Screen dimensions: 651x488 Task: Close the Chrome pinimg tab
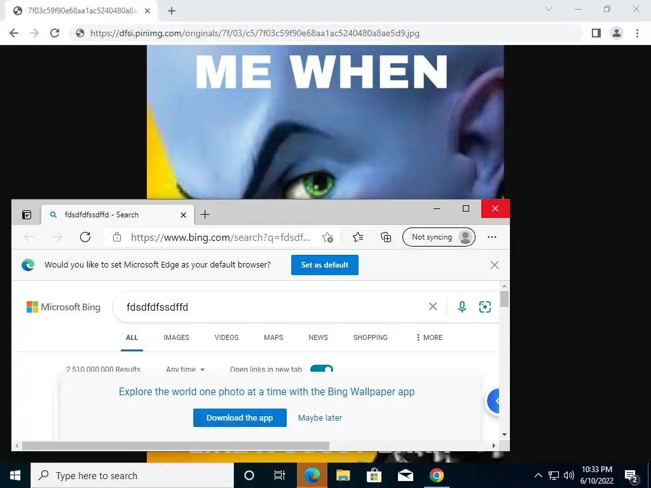point(147,11)
